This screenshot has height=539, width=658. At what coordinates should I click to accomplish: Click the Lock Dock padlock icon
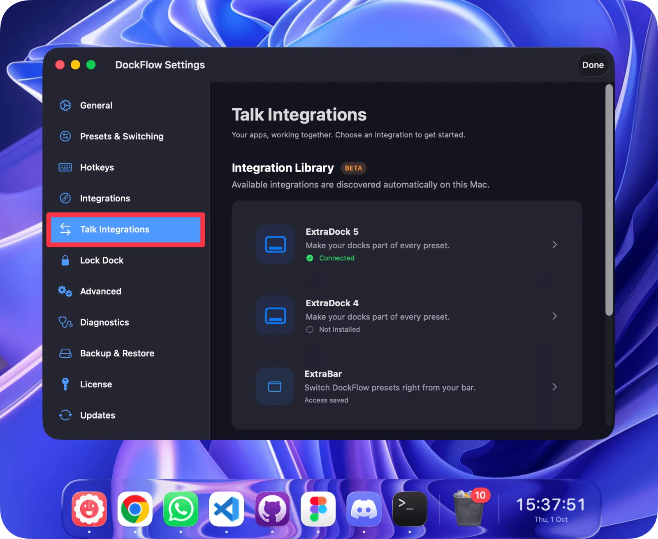coord(65,260)
